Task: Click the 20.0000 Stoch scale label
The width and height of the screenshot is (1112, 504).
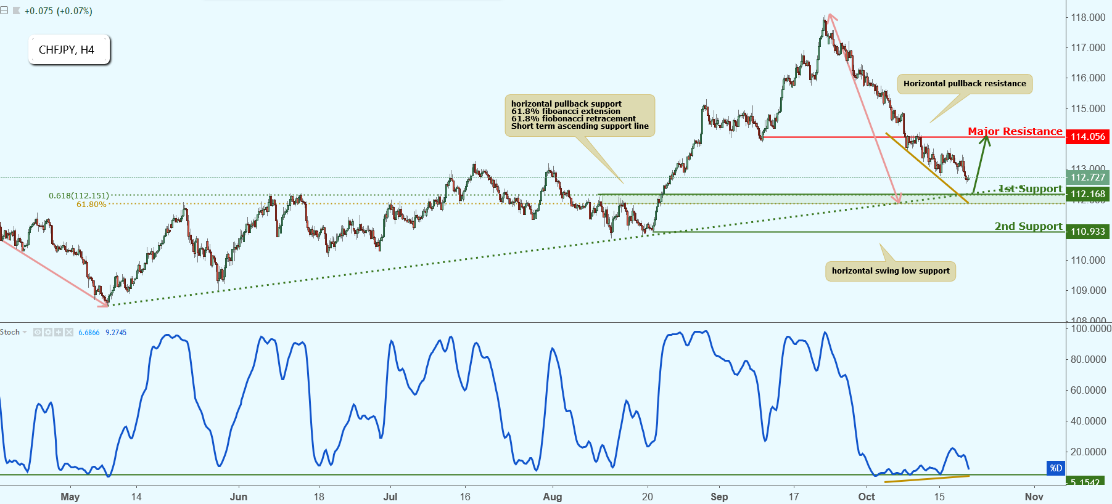Action: pyautogui.click(x=1088, y=452)
